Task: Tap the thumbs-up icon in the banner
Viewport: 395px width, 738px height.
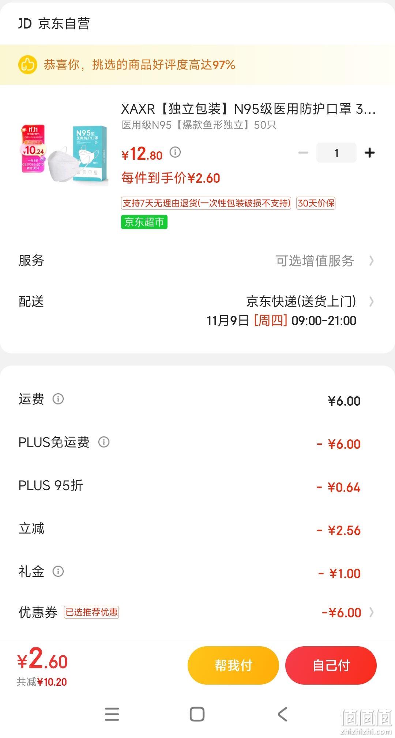Action: (28, 65)
